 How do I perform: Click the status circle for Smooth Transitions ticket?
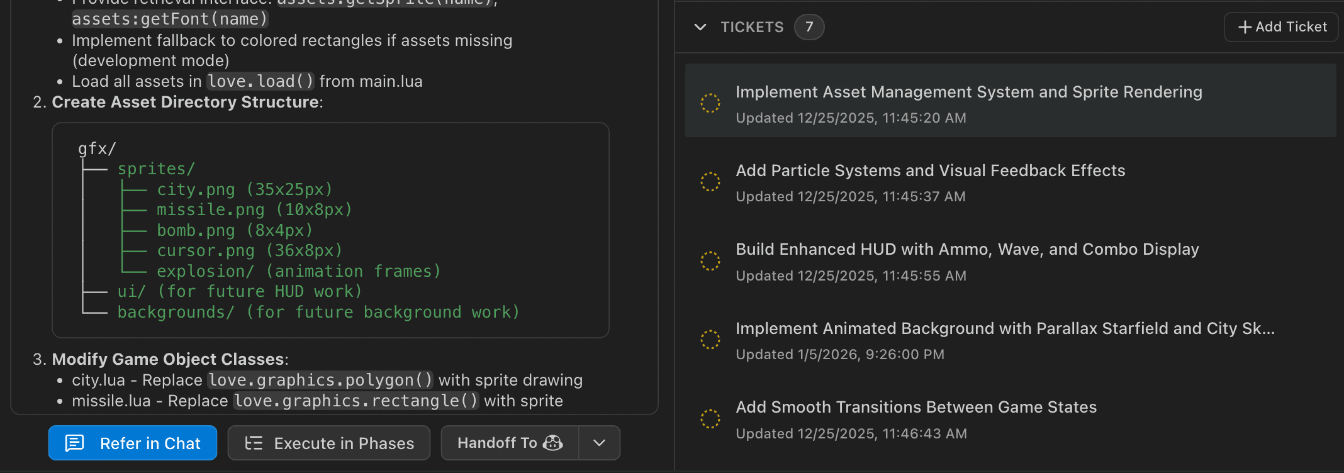[x=710, y=418]
